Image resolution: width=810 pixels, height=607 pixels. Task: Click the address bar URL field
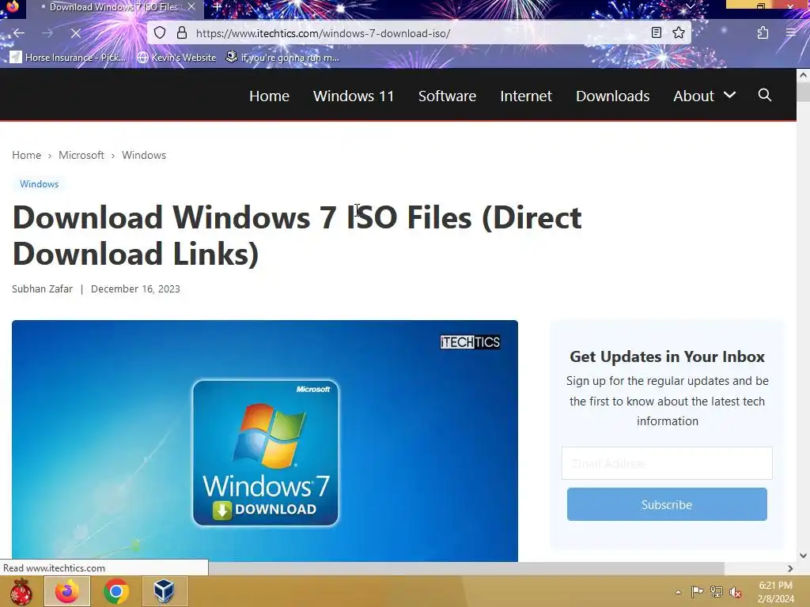coord(418,33)
